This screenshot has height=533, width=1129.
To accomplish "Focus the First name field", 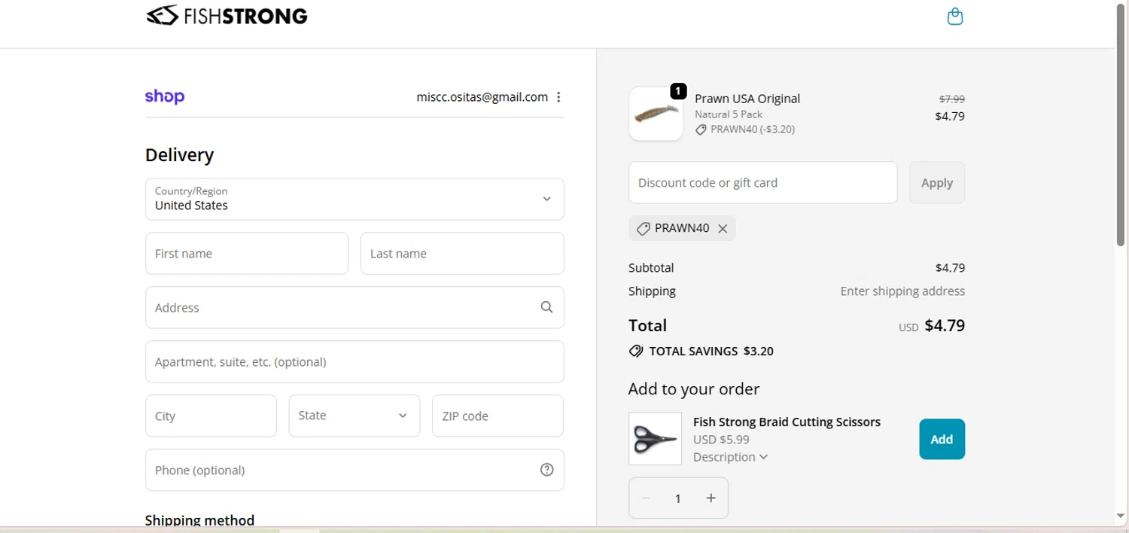I will [247, 253].
